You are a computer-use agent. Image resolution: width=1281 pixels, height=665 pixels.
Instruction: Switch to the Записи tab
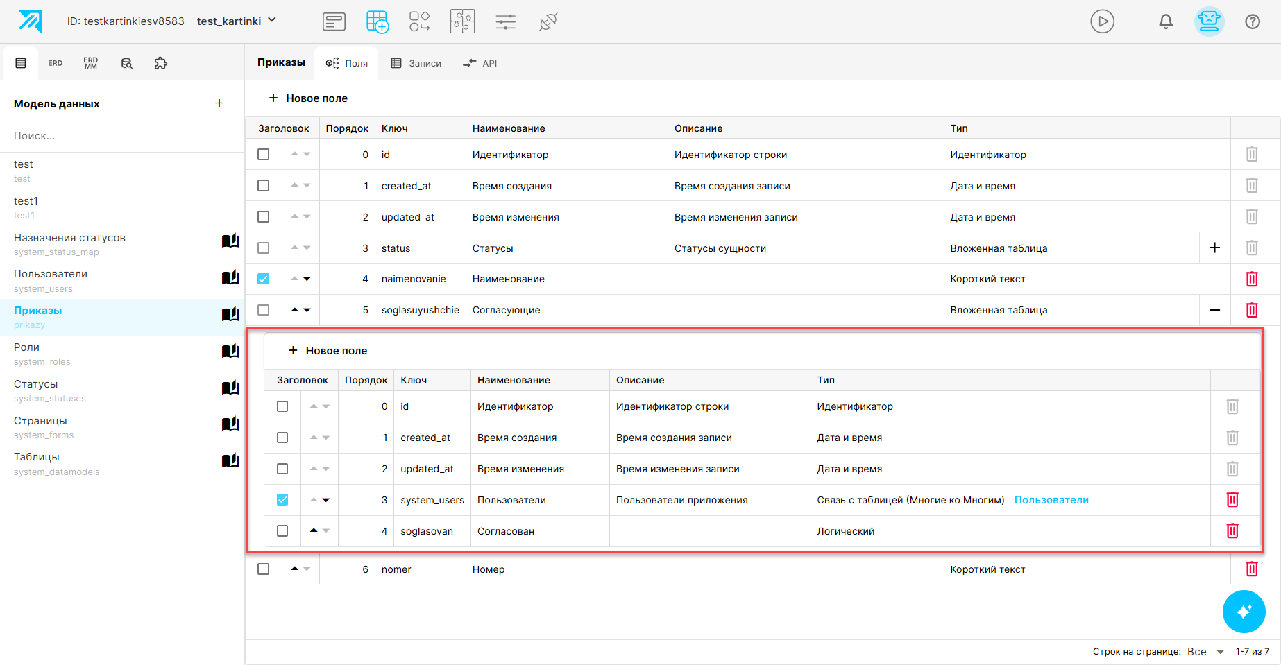coord(416,63)
